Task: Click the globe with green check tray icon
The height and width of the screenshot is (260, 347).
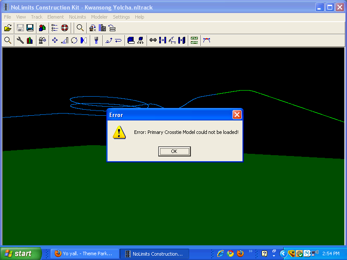Action: click(x=299, y=253)
